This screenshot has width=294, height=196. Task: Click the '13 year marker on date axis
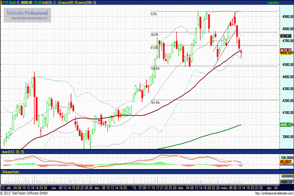(x=134, y=187)
